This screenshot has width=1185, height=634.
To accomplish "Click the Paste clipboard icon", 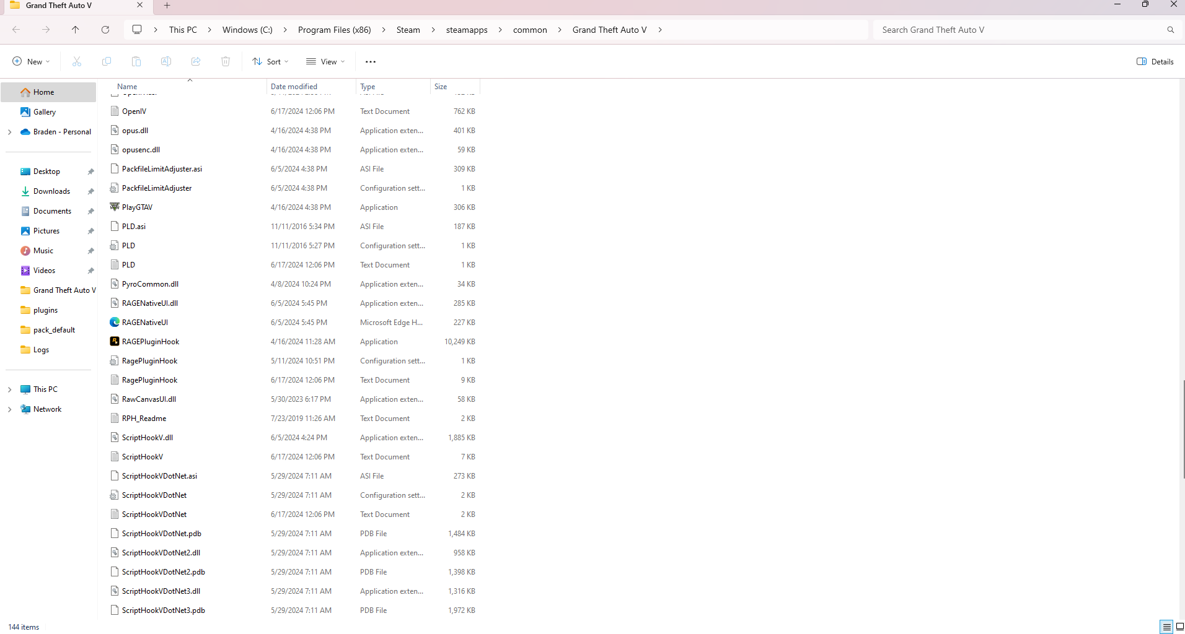I will (136, 61).
